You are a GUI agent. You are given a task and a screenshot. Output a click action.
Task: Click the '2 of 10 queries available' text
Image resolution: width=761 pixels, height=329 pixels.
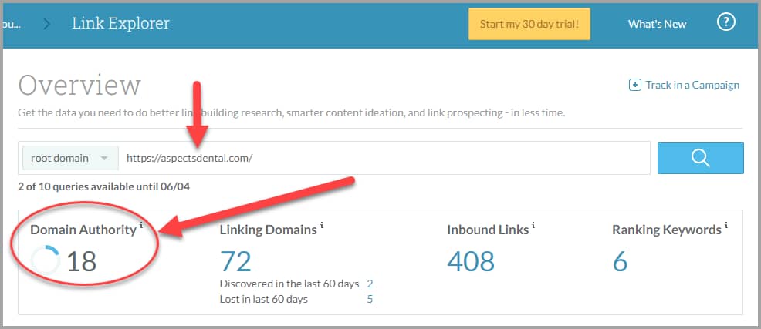tap(104, 186)
